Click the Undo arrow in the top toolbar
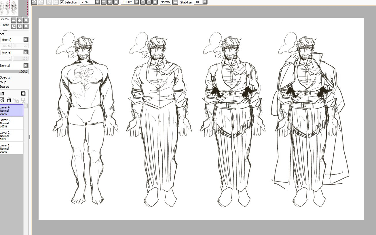This screenshot has width=376, height=235. pos(34,2)
